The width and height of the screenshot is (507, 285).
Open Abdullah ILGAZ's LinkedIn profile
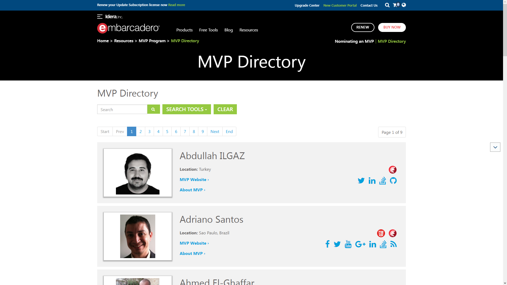[x=372, y=180]
